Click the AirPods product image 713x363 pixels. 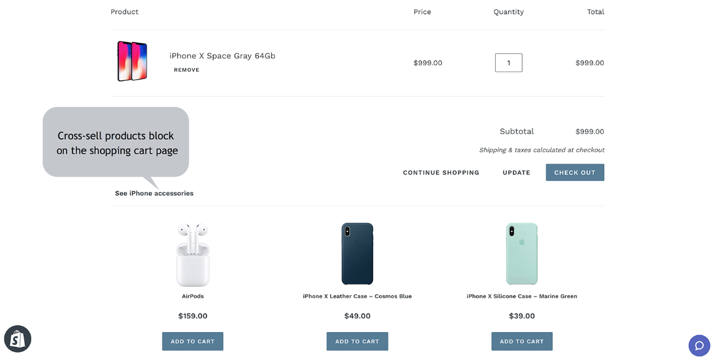point(193,255)
